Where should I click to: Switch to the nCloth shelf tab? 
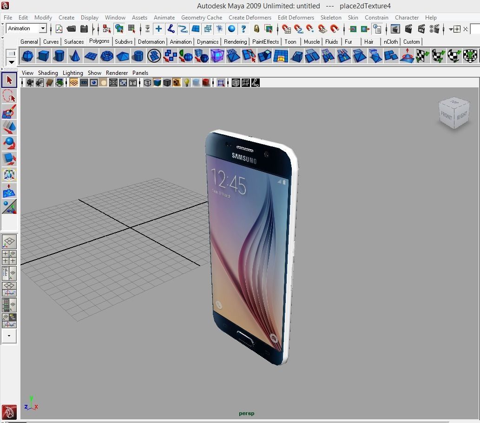(x=391, y=42)
